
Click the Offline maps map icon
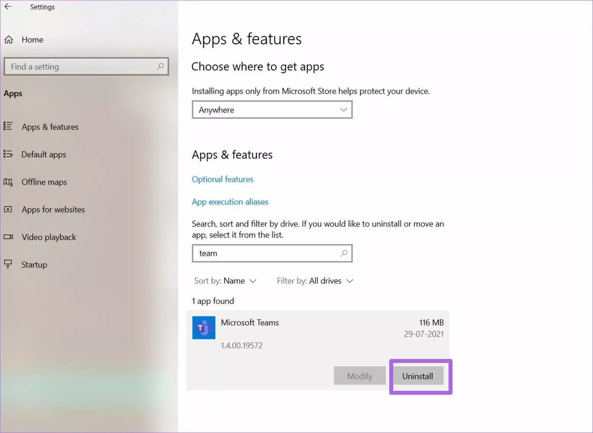[8, 182]
